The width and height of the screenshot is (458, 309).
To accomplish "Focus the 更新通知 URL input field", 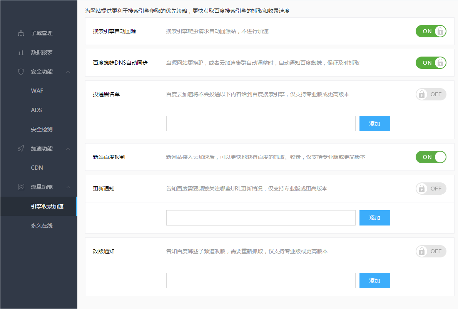I will tap(261, 218).
